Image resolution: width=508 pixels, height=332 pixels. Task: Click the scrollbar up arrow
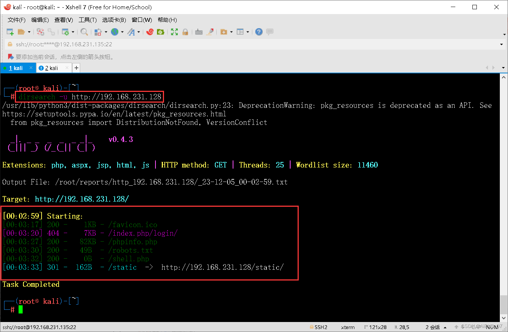coord(504,77)
